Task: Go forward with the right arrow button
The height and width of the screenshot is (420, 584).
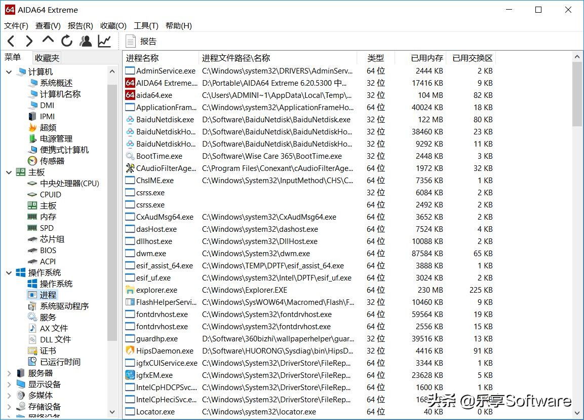Action: click(29, 41)
